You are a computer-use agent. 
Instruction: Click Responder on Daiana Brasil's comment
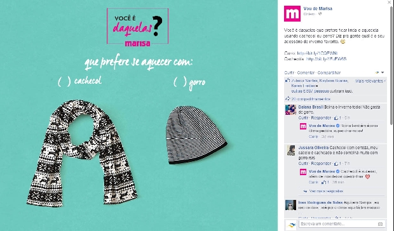click(x=321, y=117)
